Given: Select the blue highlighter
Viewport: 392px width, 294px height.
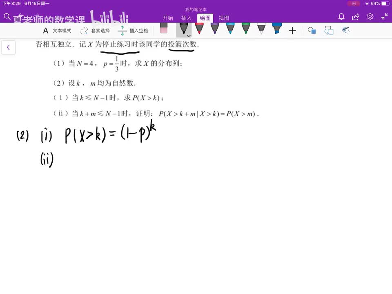Looking at the screenshot, I should pyautogui.click(x=277, y=28).
